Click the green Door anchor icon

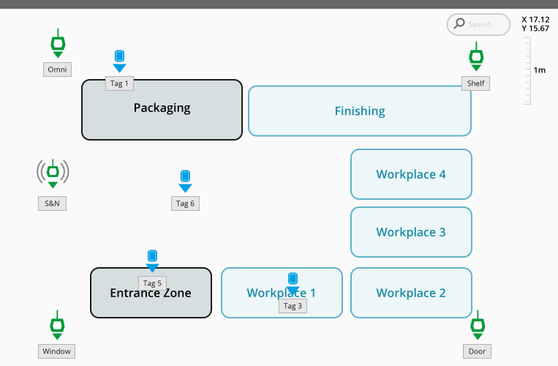[x=477, y=324]
